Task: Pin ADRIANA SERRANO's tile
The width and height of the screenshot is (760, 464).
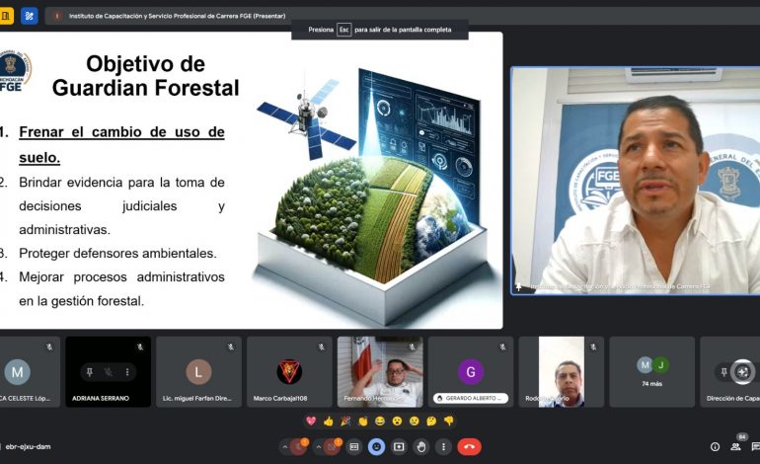Action: click(90, 372)
